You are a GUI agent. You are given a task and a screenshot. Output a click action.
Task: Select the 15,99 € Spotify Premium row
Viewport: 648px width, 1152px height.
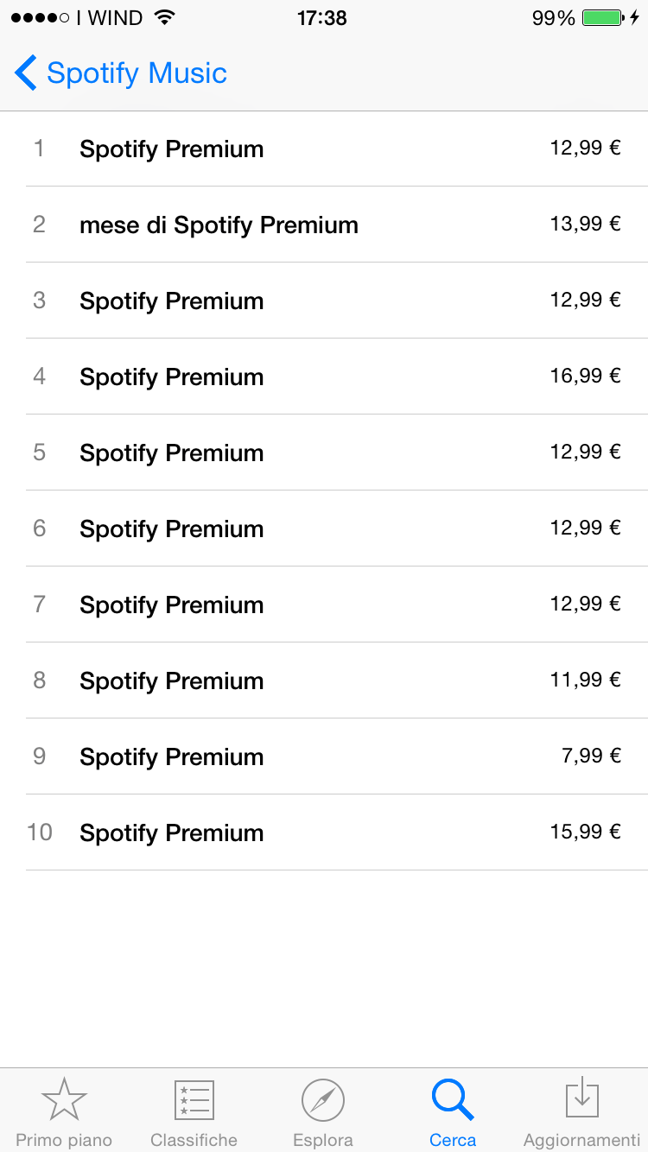324,832
